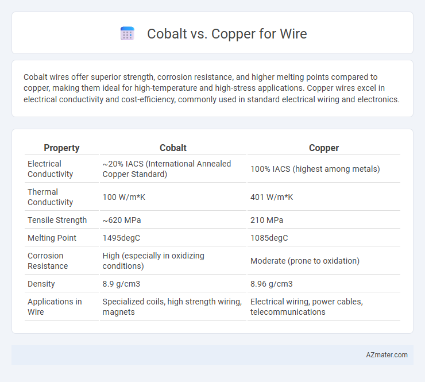Click the '8.96 g/cm3' value

pyautogui.click(x=271, y=284)
